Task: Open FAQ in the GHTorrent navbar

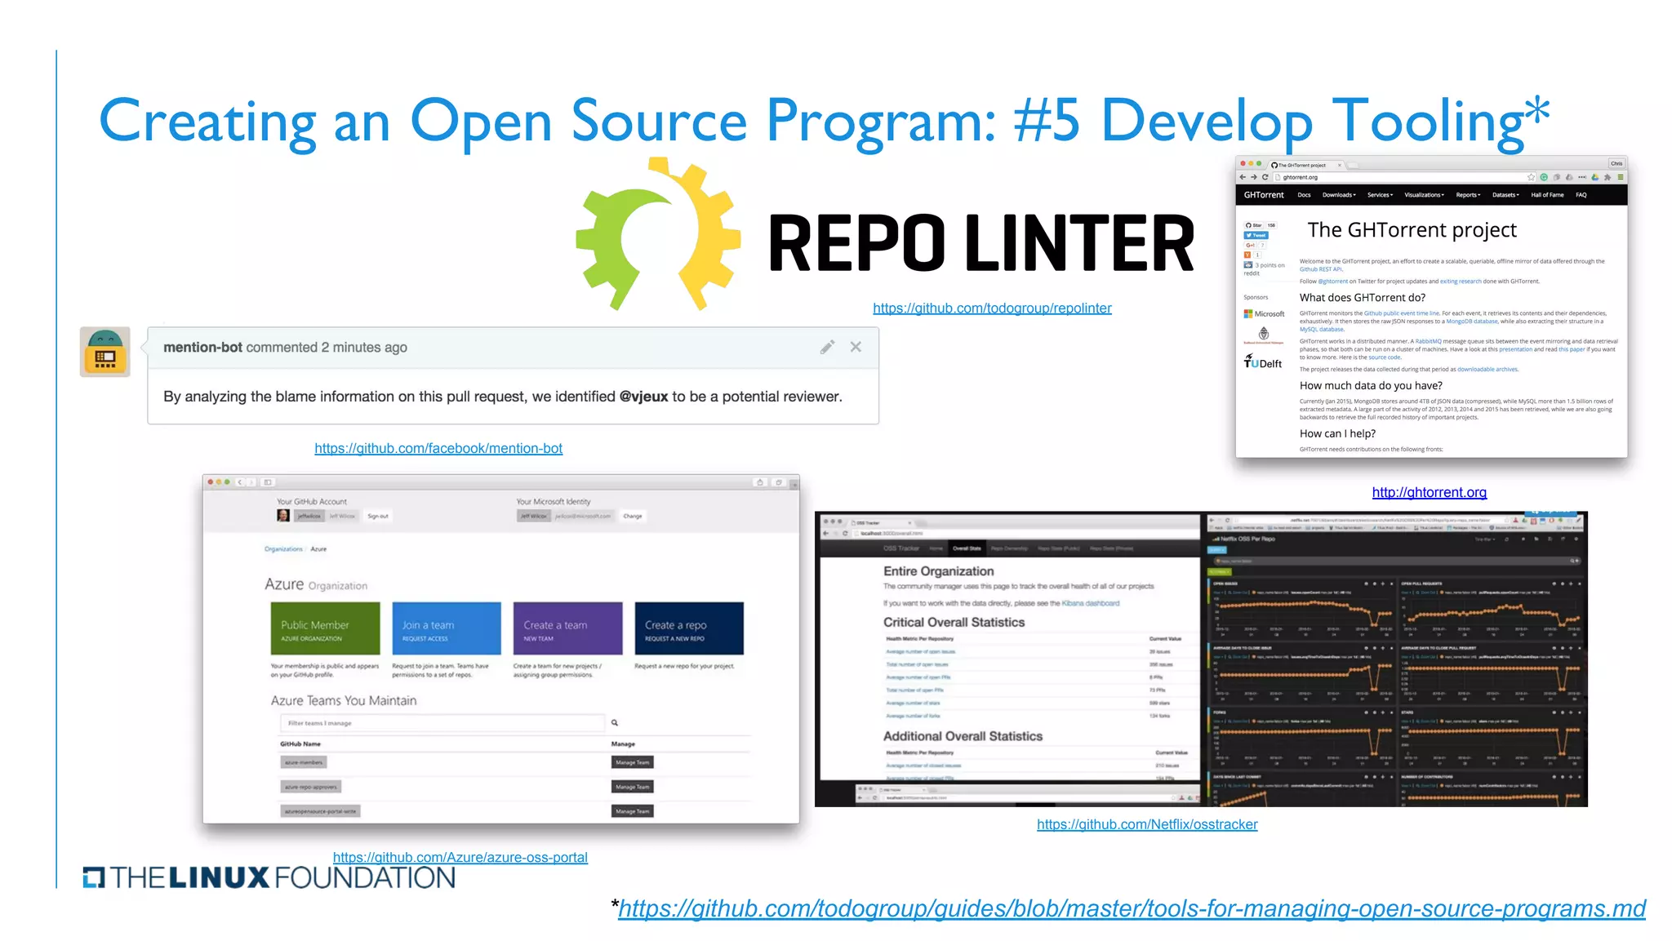Action: click(1581, 195)
